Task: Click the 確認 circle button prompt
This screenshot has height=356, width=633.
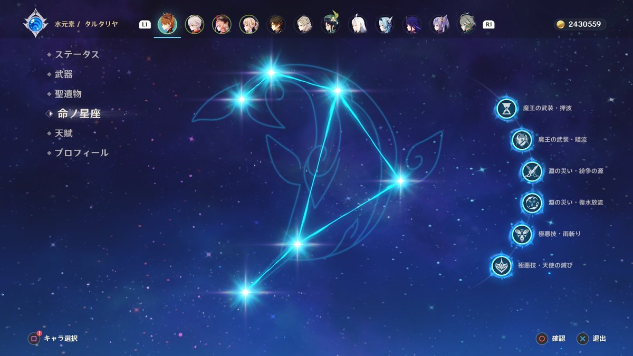Action: (551, 339)
